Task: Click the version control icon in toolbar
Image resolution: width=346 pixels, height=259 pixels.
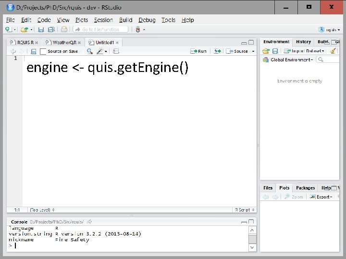Action: [x=138, y=29]
